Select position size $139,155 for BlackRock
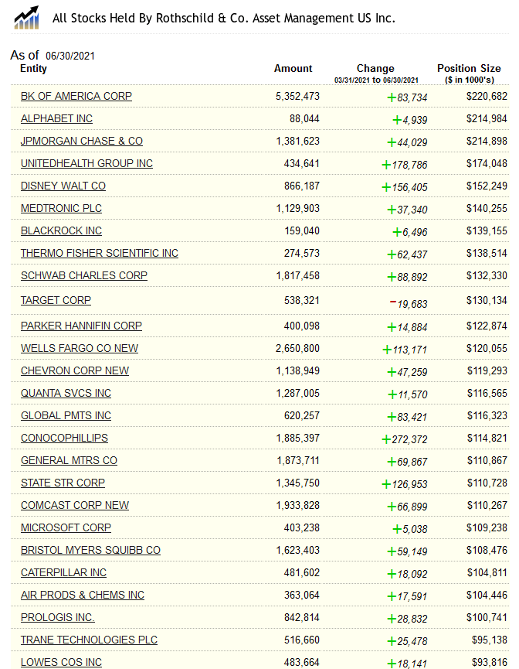The width and height of the screenshot is (519, 669). (x=487, y=230)
